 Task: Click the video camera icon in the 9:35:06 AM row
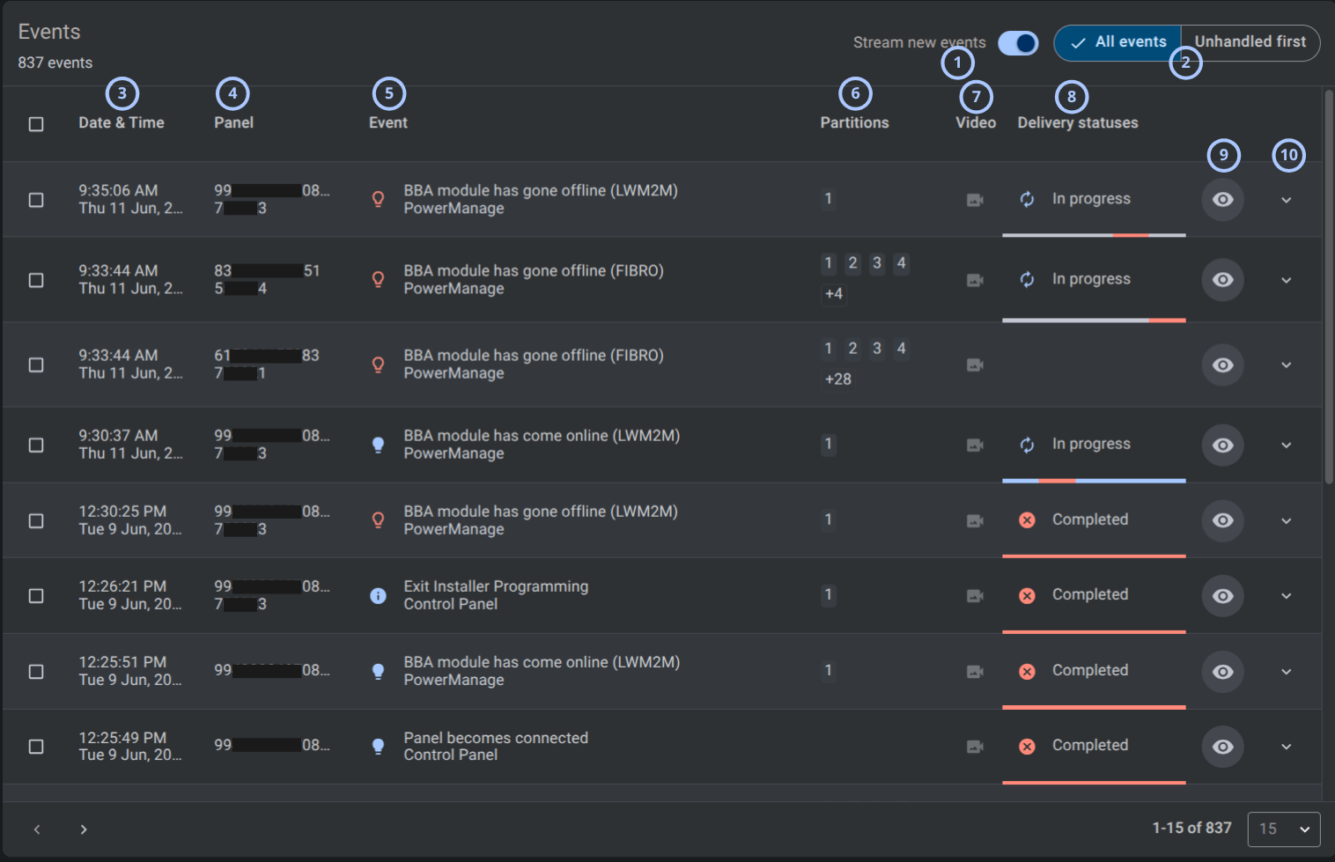(975, 200)
